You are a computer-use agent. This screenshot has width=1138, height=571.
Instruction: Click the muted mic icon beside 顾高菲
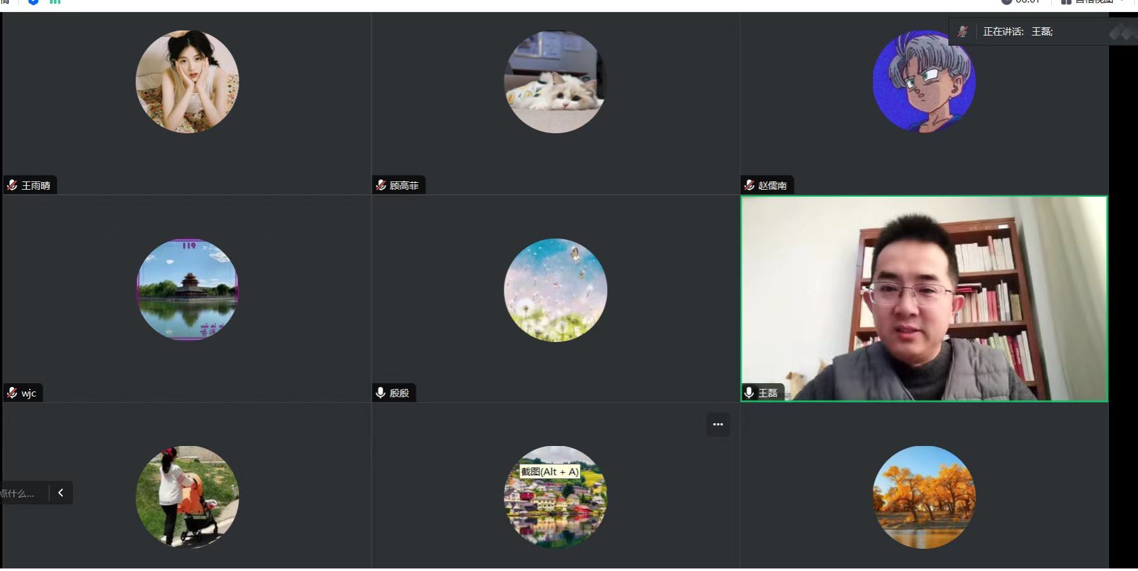pyautogui.click(x=381, y=185)
